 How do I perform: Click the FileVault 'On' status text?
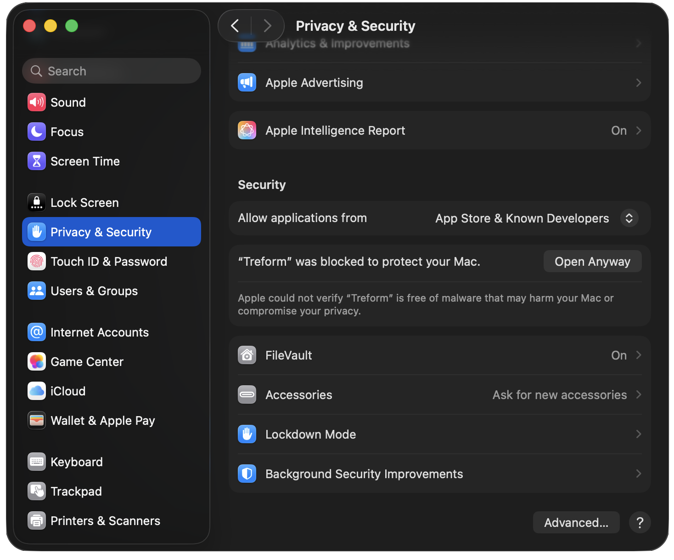(x=619, y=355)
